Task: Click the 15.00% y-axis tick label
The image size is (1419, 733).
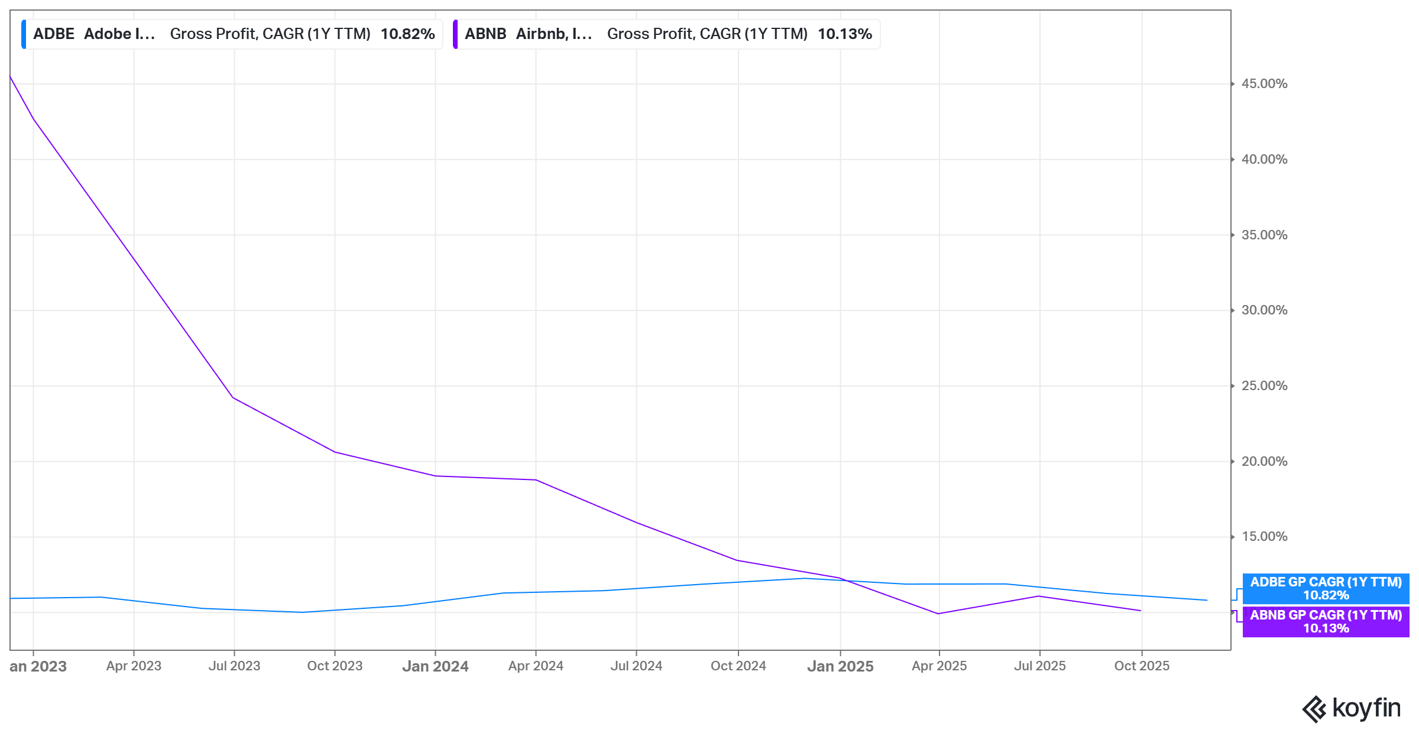Action: tap(1264, 537)
